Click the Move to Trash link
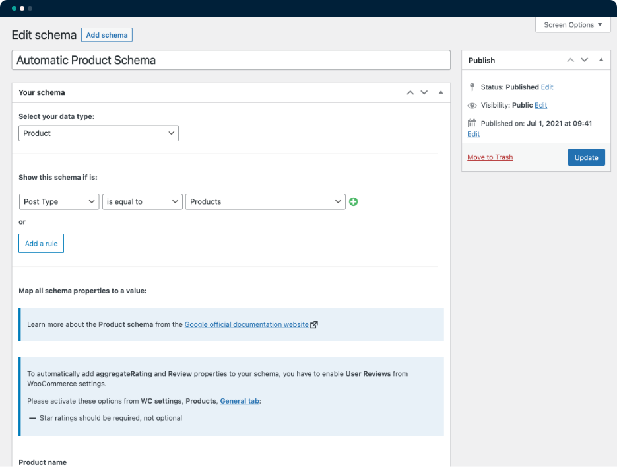Viewport: 617px width, 467px height. coord(490,157)
